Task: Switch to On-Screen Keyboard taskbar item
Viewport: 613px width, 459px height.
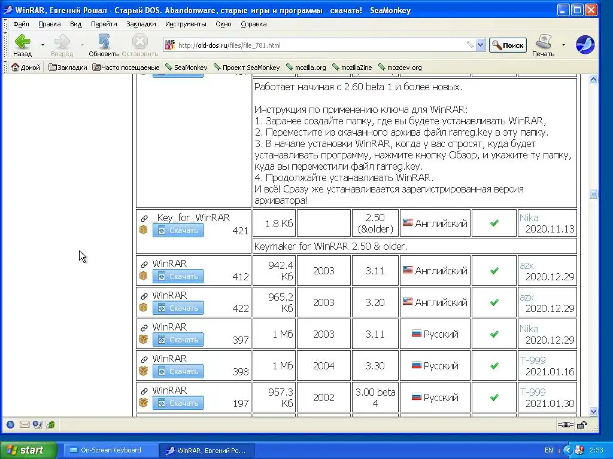Action: pos(111,450)
